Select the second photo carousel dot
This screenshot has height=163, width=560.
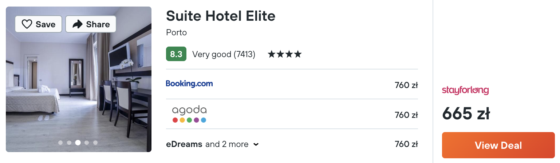pyautogui.click(x=69, y=143)
